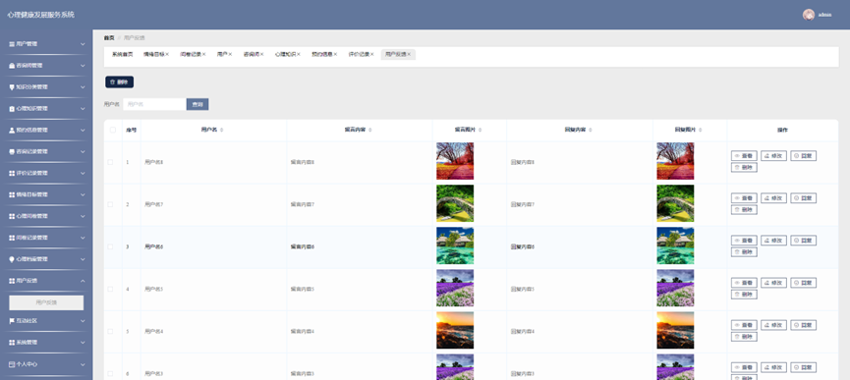The height and width of the screenshot is (380, 850).
Task: Close the 评价记录 tab with its X
Action: pos(372,54)
